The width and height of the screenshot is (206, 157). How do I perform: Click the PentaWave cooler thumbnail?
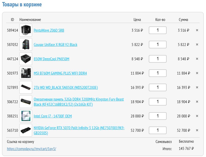[26, 30]
